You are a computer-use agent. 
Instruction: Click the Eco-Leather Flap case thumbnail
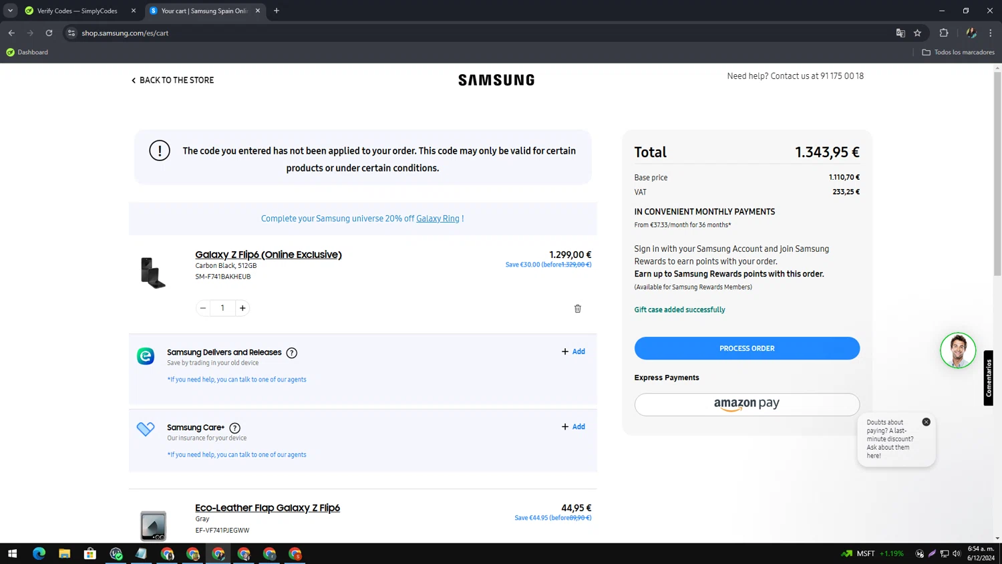(x=153, y=526)
